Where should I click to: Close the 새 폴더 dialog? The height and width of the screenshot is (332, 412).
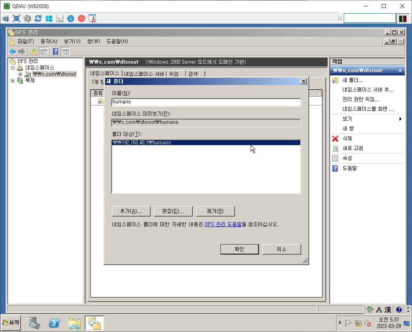(x=304, y=81)
